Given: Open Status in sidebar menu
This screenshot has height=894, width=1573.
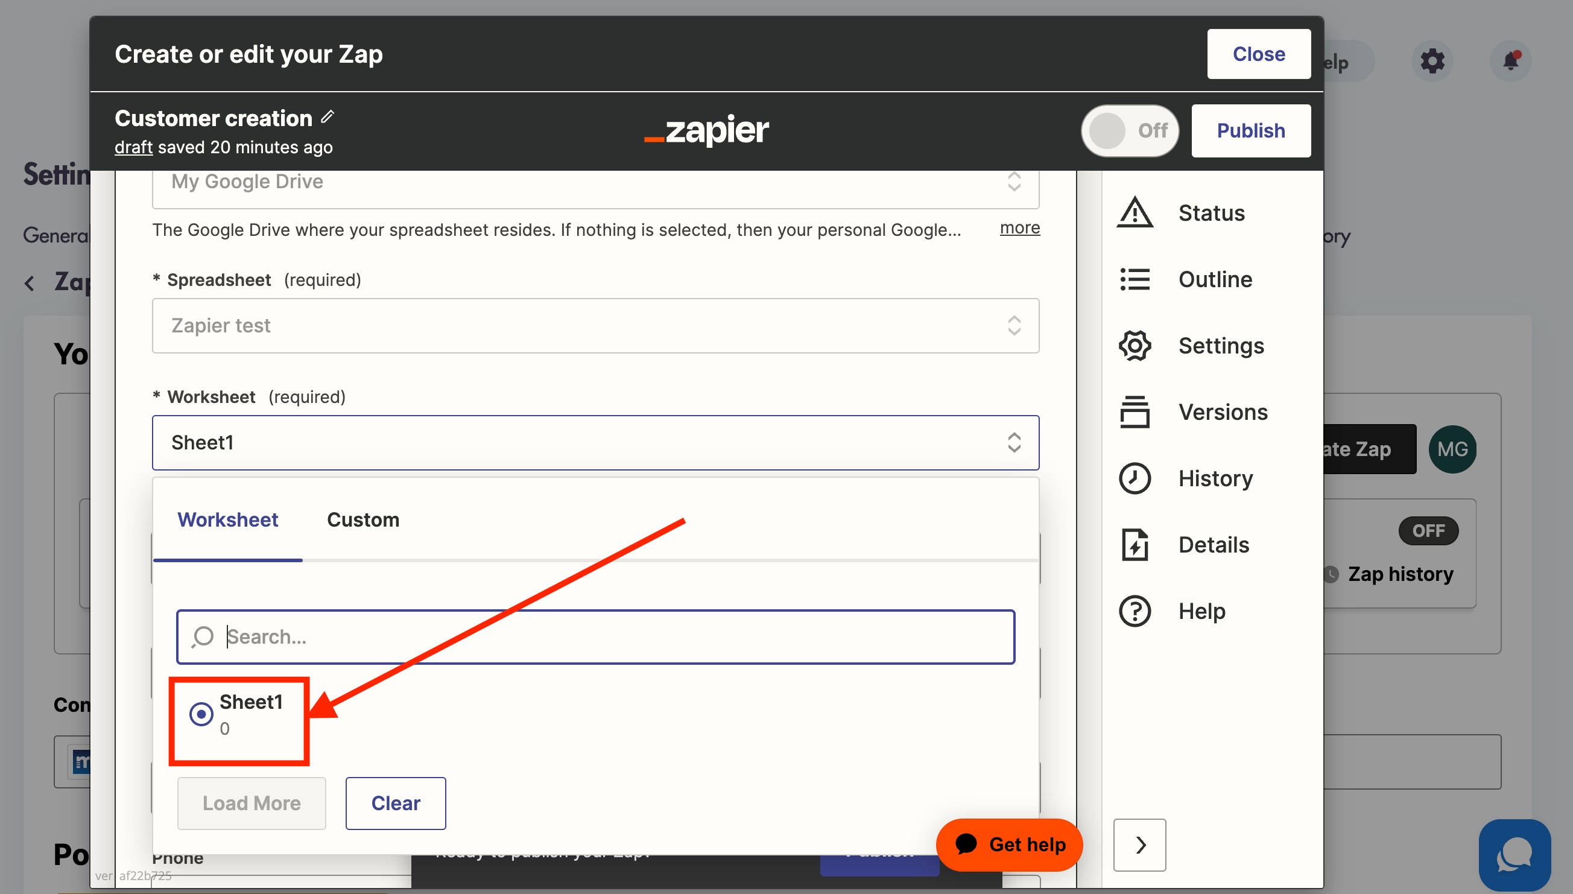Looking at the screenshot, I should (1212, 212).
